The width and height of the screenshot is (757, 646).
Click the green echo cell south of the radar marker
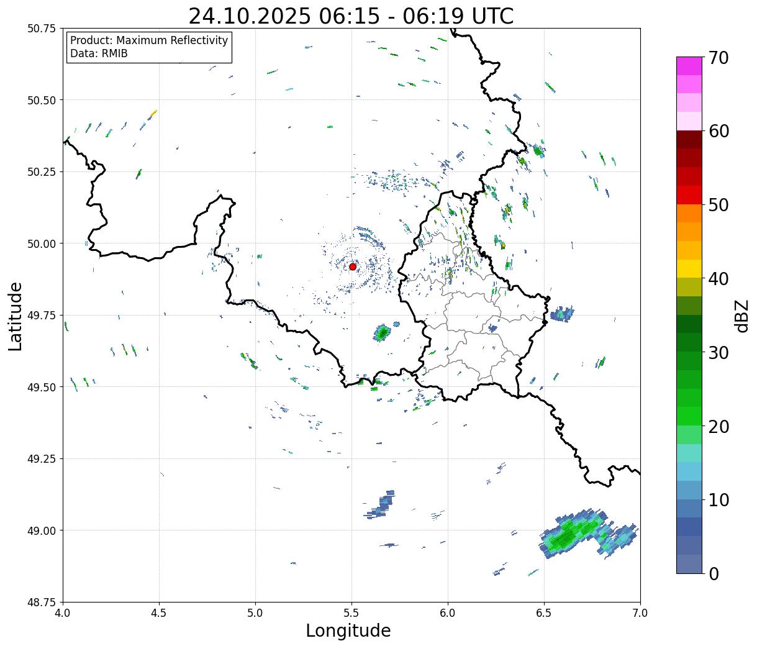(381, 333)
